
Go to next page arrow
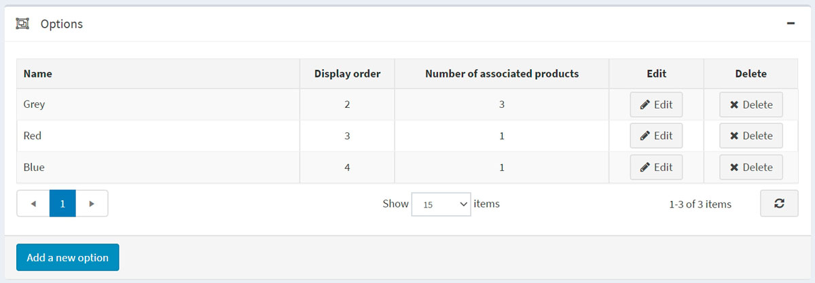pyautogui.click(x=92, y=204)
